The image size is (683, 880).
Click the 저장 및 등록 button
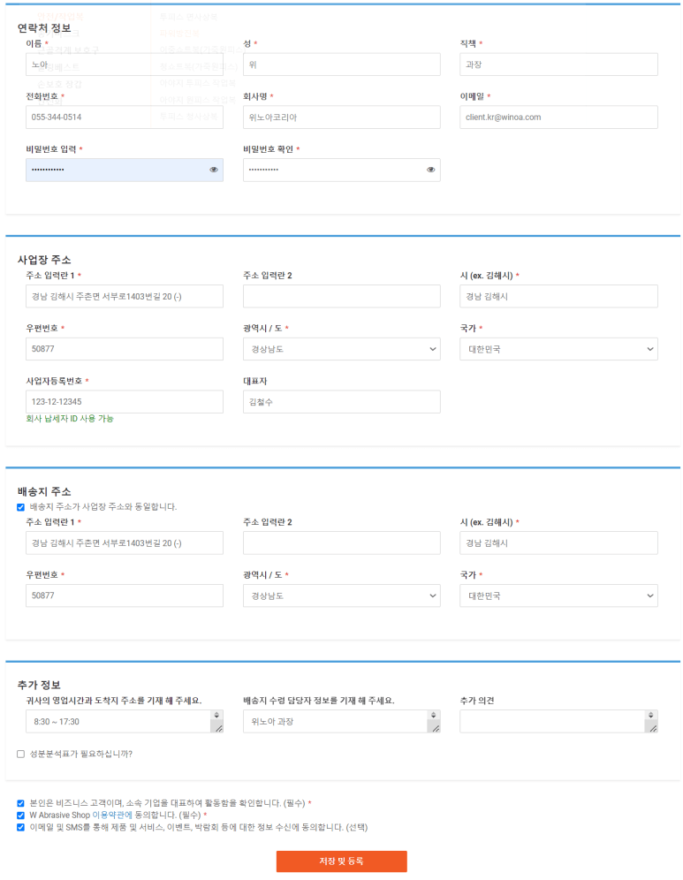tap(341, 861)
